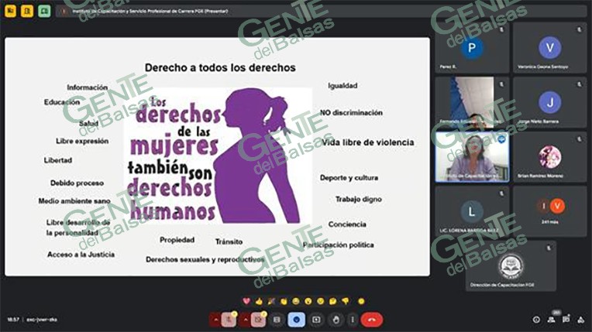Open meeting details info icon
Screen dimensions: 592x332
pyautogui.click(x=536, y=319)
